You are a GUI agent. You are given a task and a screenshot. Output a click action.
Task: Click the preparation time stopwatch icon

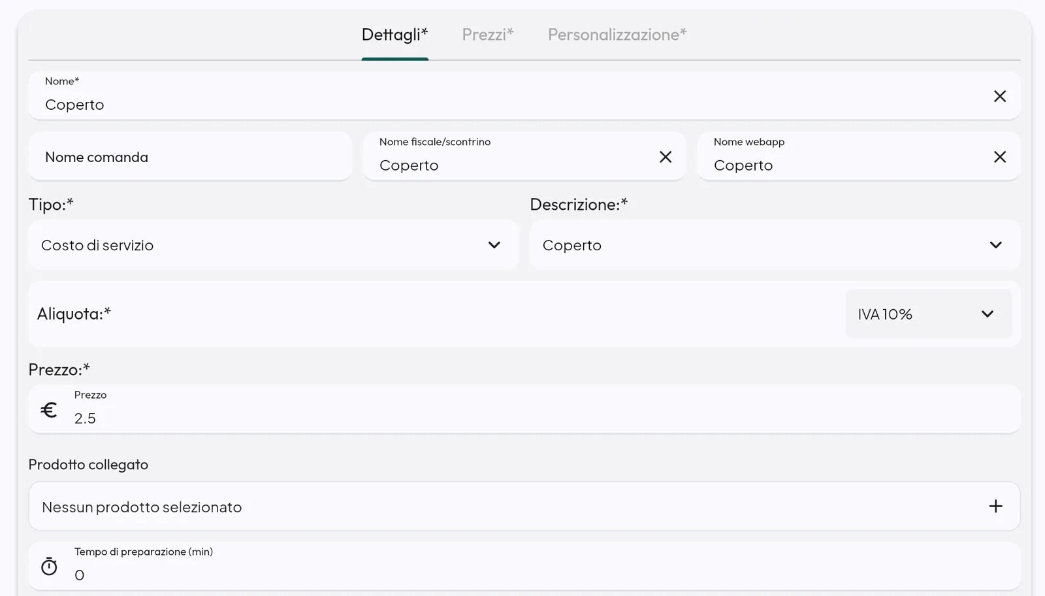pyautogui.click(x=49, y=567)
